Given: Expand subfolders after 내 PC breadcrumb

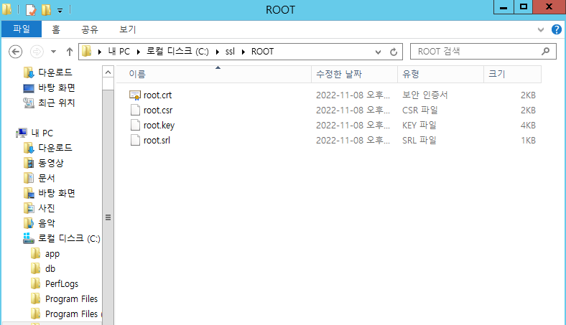Looking at the screenshot, I should [x=139, y=52].
